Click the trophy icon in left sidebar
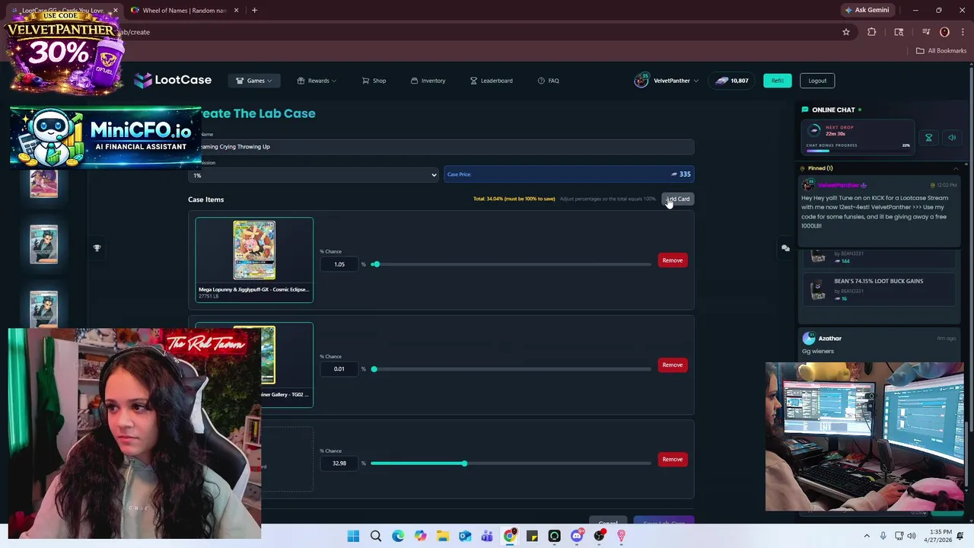 tap(97, 248)
